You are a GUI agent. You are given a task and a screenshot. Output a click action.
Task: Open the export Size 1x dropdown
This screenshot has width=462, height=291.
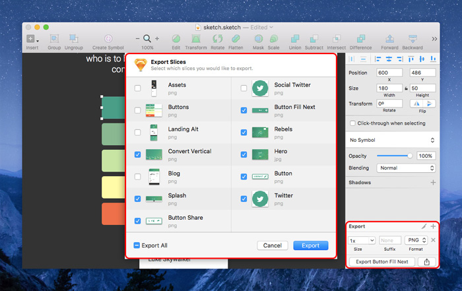362,240
